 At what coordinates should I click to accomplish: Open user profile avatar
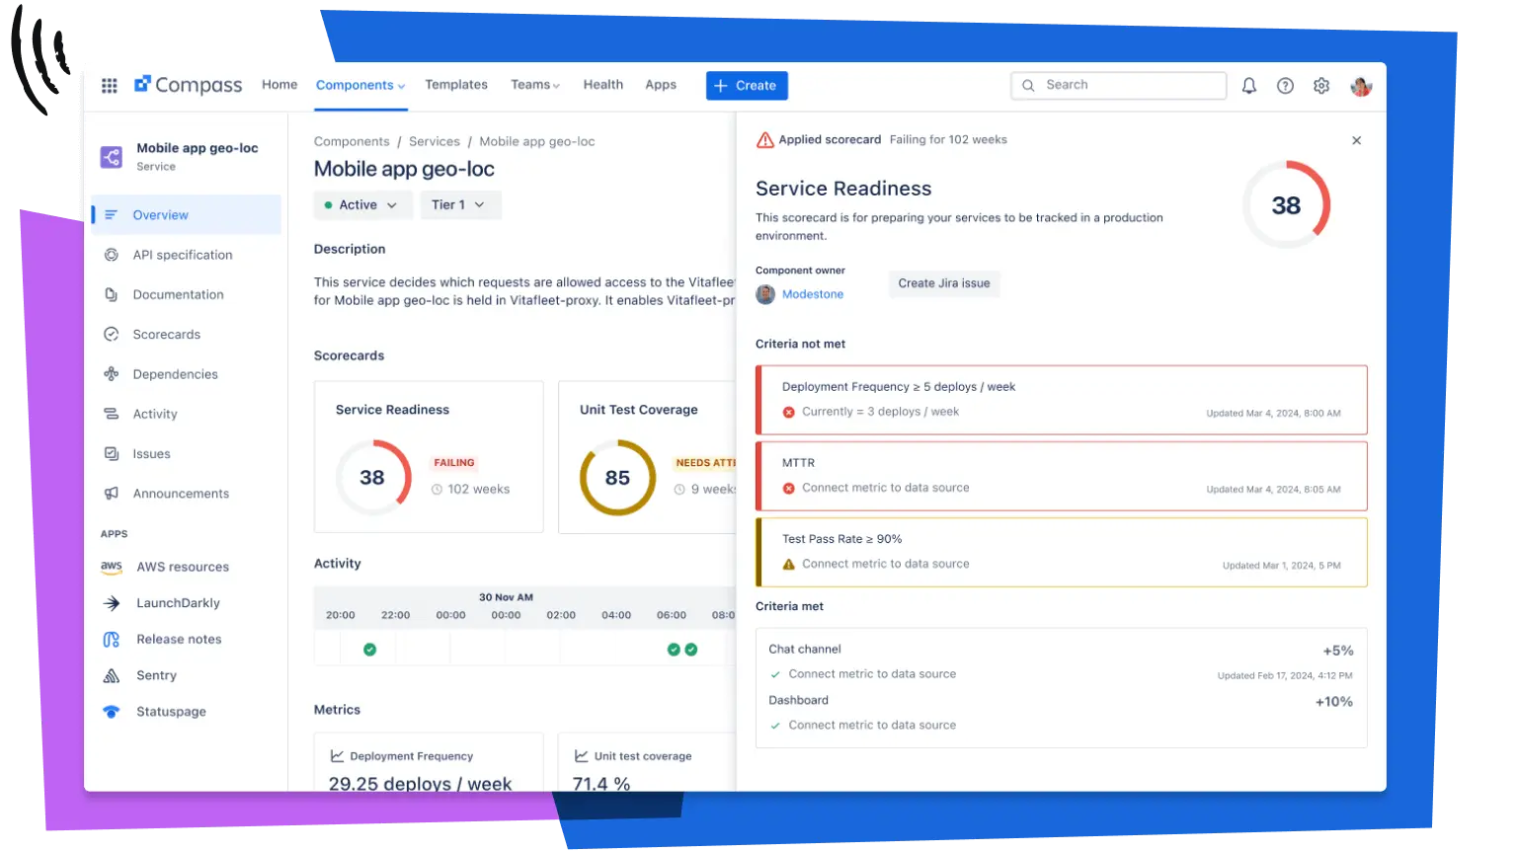[x=1361, y=86]
